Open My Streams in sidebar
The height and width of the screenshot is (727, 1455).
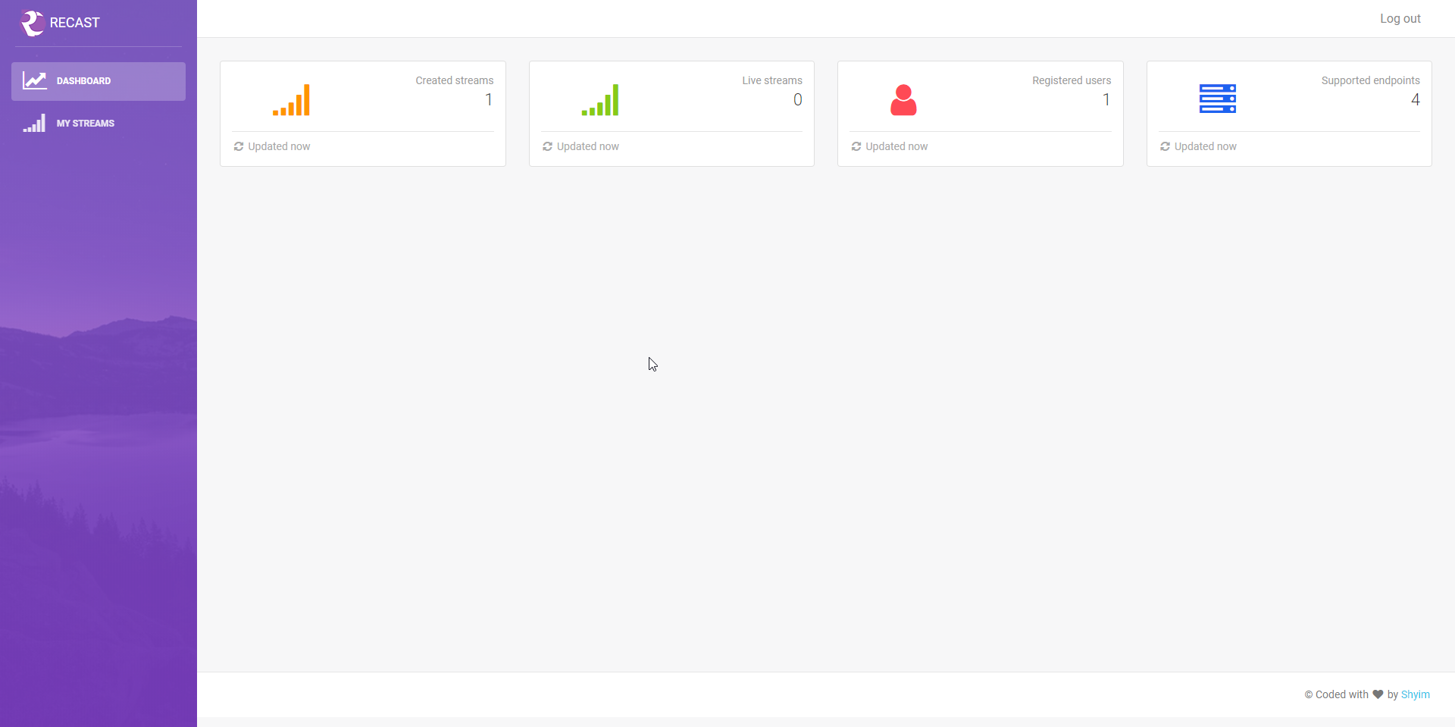[x=99, y=124]
